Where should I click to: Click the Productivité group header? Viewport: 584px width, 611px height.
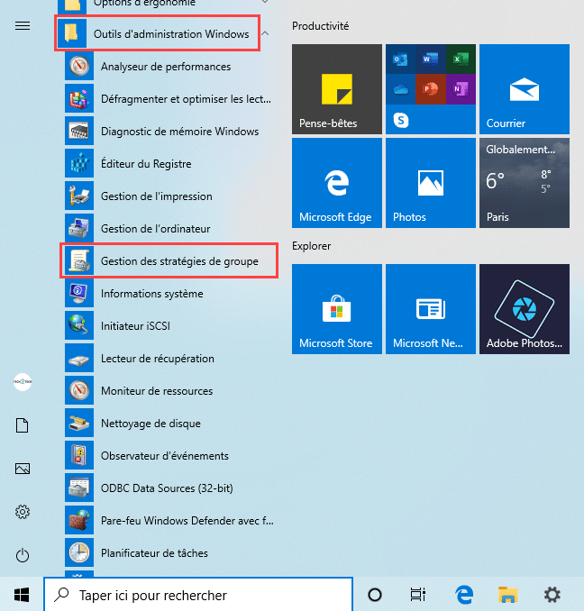click(320, 26)
